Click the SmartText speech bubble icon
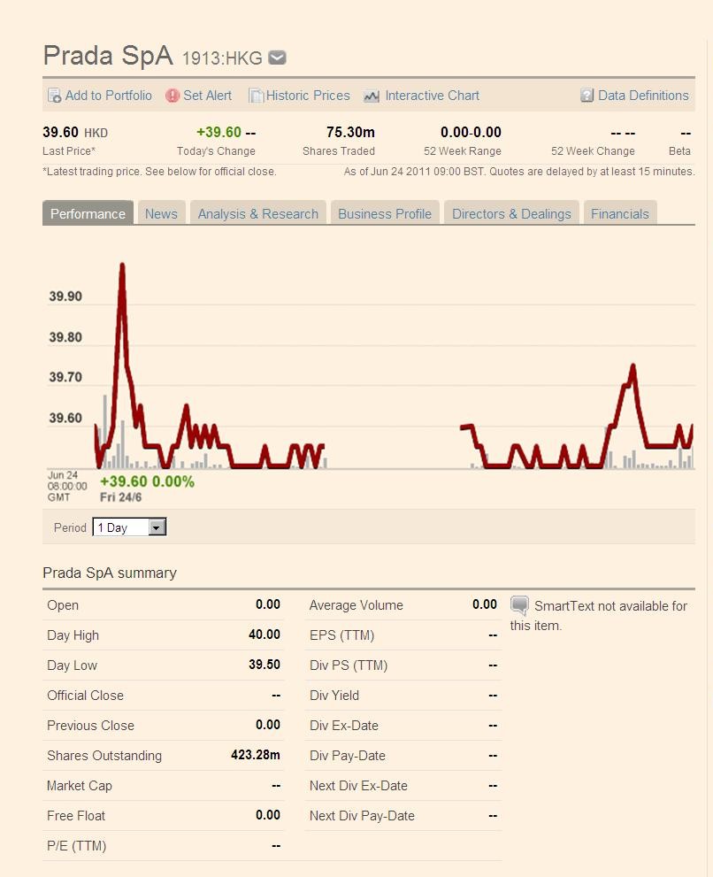713x877 pixels. (519, 605)
